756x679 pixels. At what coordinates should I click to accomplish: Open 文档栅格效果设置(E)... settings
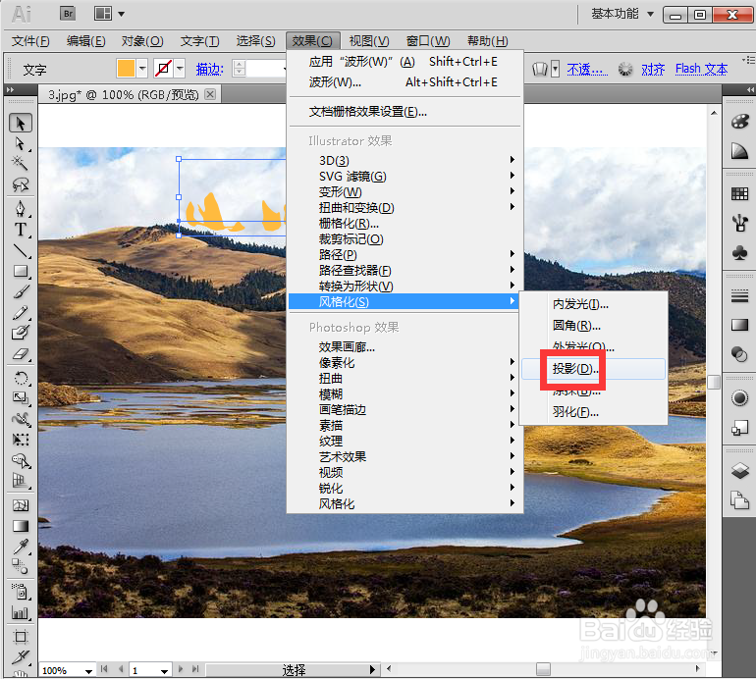(405, 112)
